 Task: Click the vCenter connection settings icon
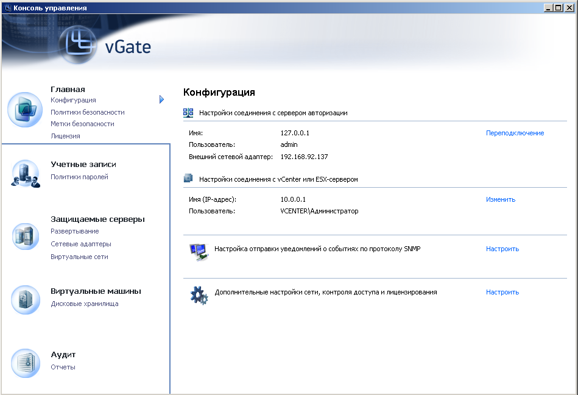tap(188, 179)
